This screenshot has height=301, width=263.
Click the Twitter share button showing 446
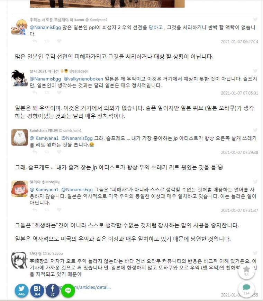(22, 291)
